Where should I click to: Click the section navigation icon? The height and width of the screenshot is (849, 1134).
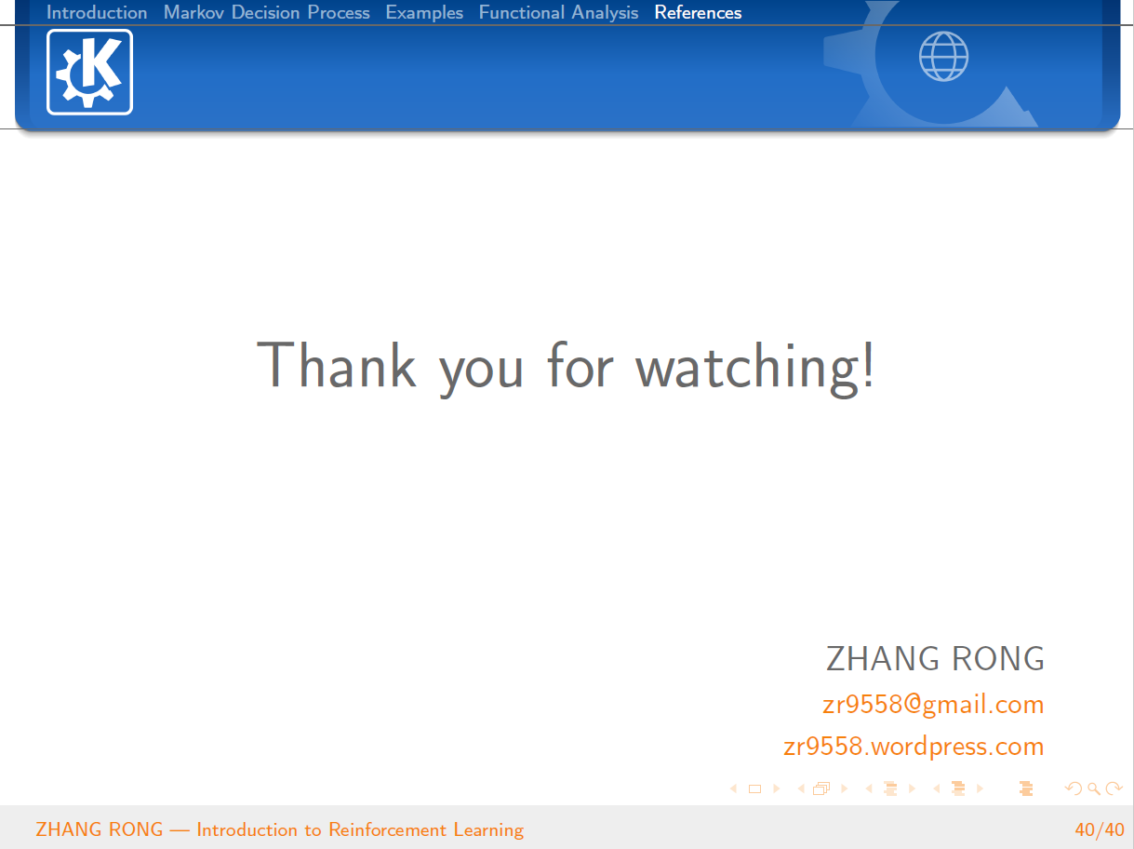[x=958, y=788]
